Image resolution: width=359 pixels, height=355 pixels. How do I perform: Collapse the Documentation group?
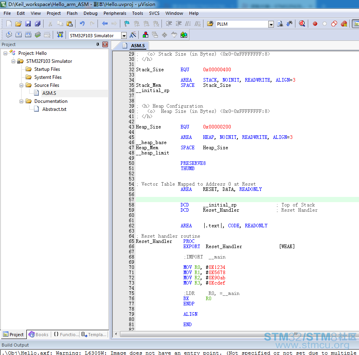coord(21,102)
